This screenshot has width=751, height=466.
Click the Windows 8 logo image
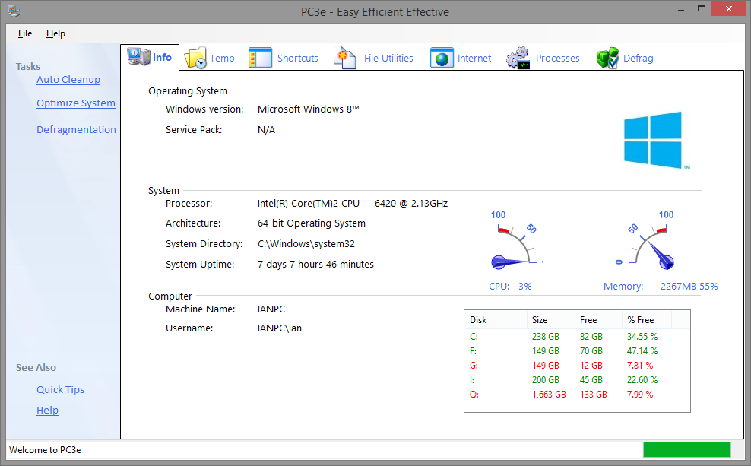coord(656,141)
